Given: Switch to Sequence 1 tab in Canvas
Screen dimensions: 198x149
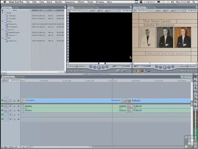Looking at the screenshot, I should coord(151,8).
